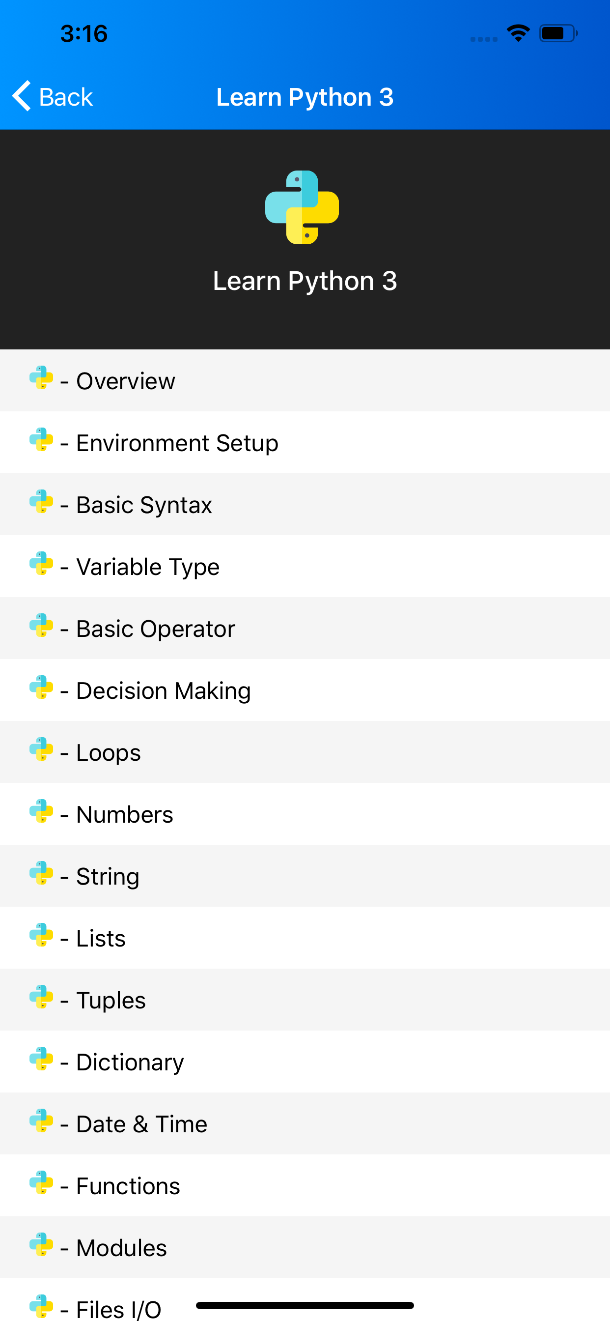610x1321 pixels.
Task: Open the Basic Syntax lesson
Action: (x=143, y=504)
